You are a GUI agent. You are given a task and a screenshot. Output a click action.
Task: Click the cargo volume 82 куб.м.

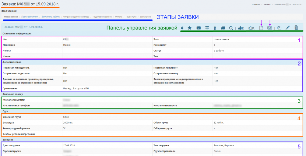click(219, 122)
